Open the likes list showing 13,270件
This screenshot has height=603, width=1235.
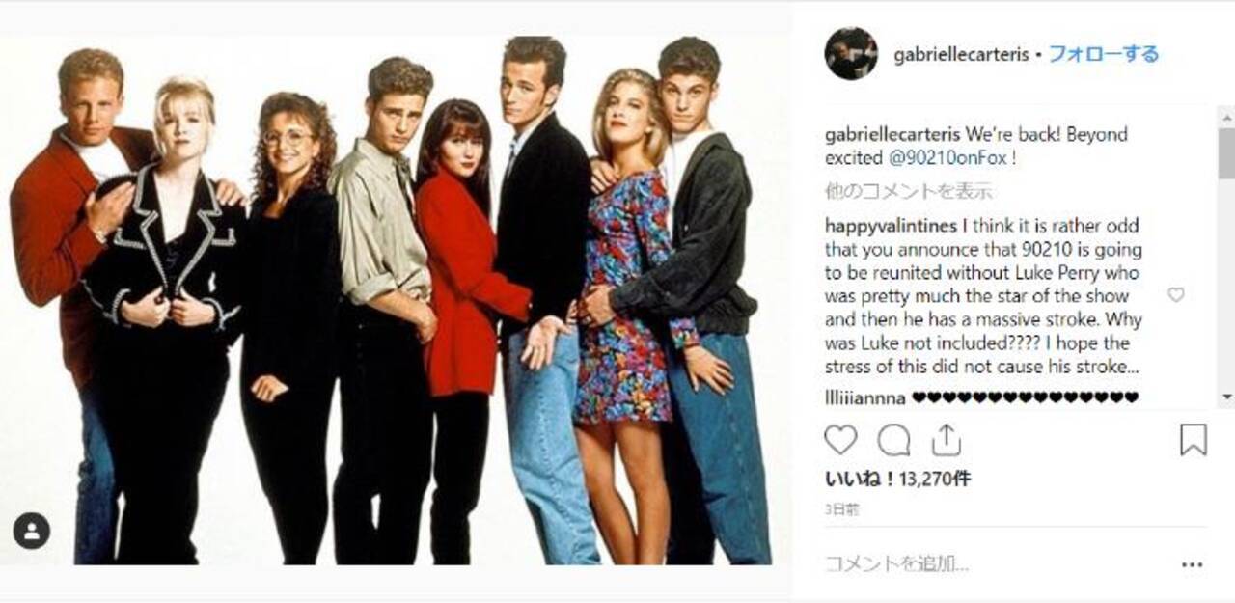(x=885, y=478)
